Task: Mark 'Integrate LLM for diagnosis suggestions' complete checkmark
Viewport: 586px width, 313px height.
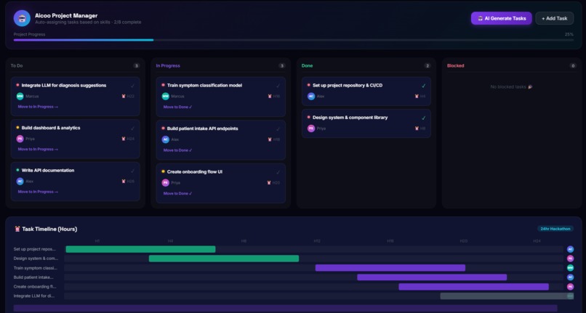Action: pos(132,86)
